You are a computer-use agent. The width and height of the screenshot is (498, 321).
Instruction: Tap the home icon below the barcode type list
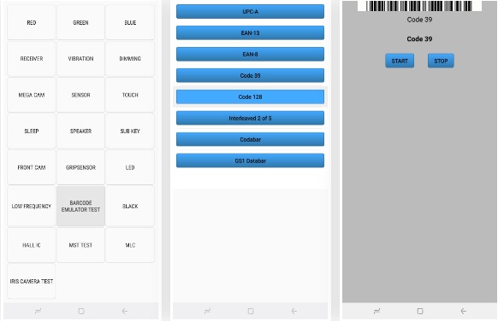pyautogui.click(x=251, y=311)
